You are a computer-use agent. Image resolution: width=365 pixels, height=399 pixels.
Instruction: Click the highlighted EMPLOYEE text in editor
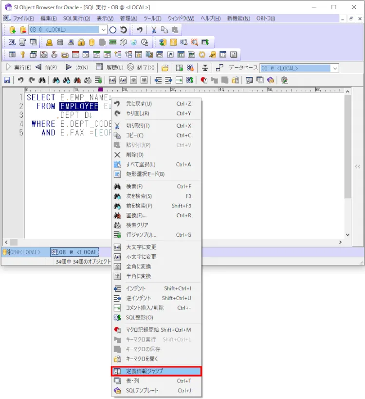[79, 106]
